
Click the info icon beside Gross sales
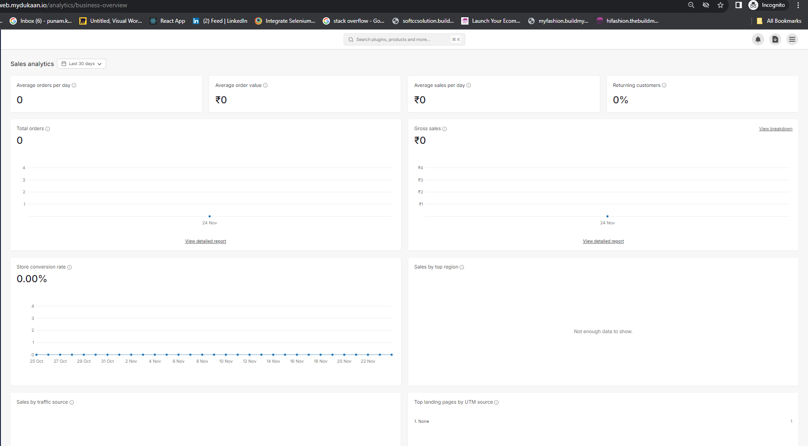(445, 129)
